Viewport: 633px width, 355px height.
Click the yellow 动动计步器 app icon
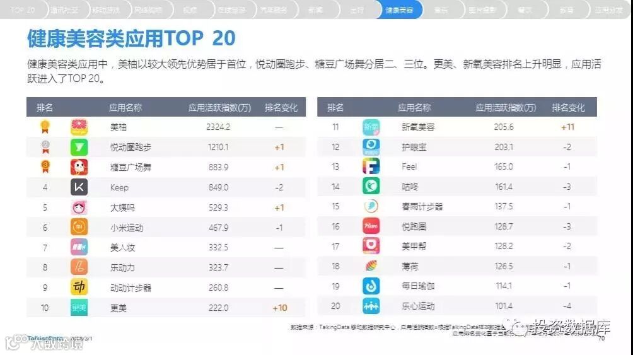[79, 287]
